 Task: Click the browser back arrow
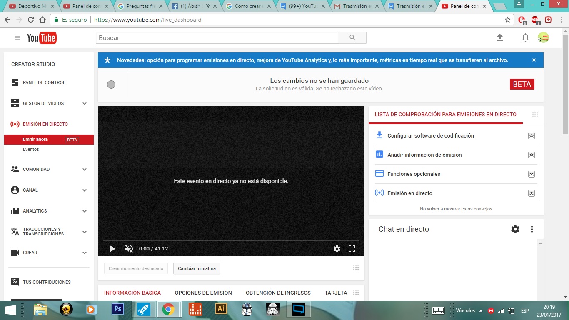tap(7, 20)
